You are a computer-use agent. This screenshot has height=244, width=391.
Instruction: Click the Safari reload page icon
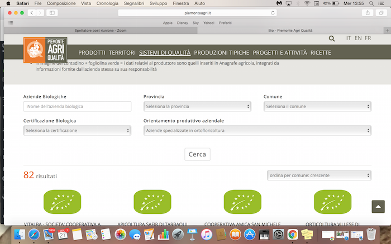[273, 13]
